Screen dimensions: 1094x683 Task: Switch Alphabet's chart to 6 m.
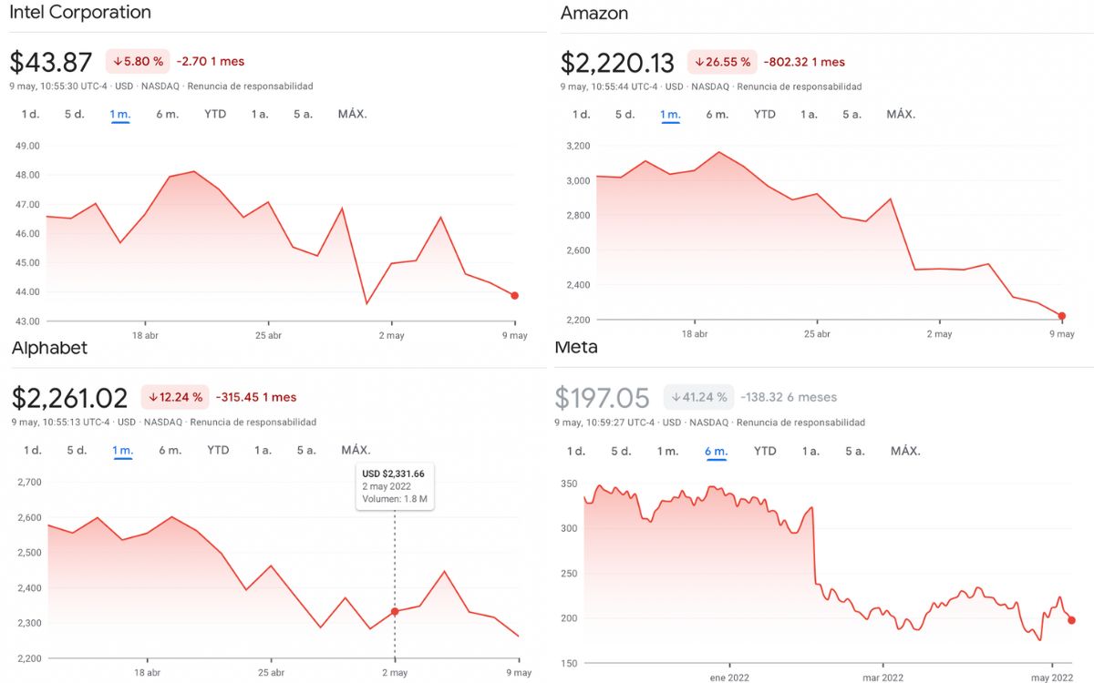[x=168, y=450]
